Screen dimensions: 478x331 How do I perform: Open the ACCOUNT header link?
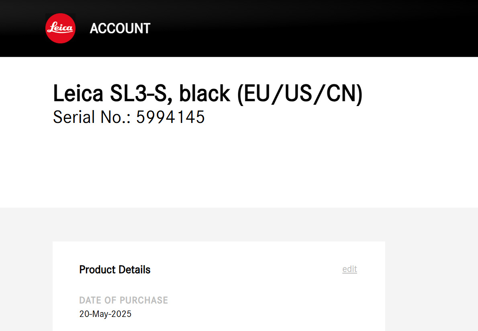[120, 29]
